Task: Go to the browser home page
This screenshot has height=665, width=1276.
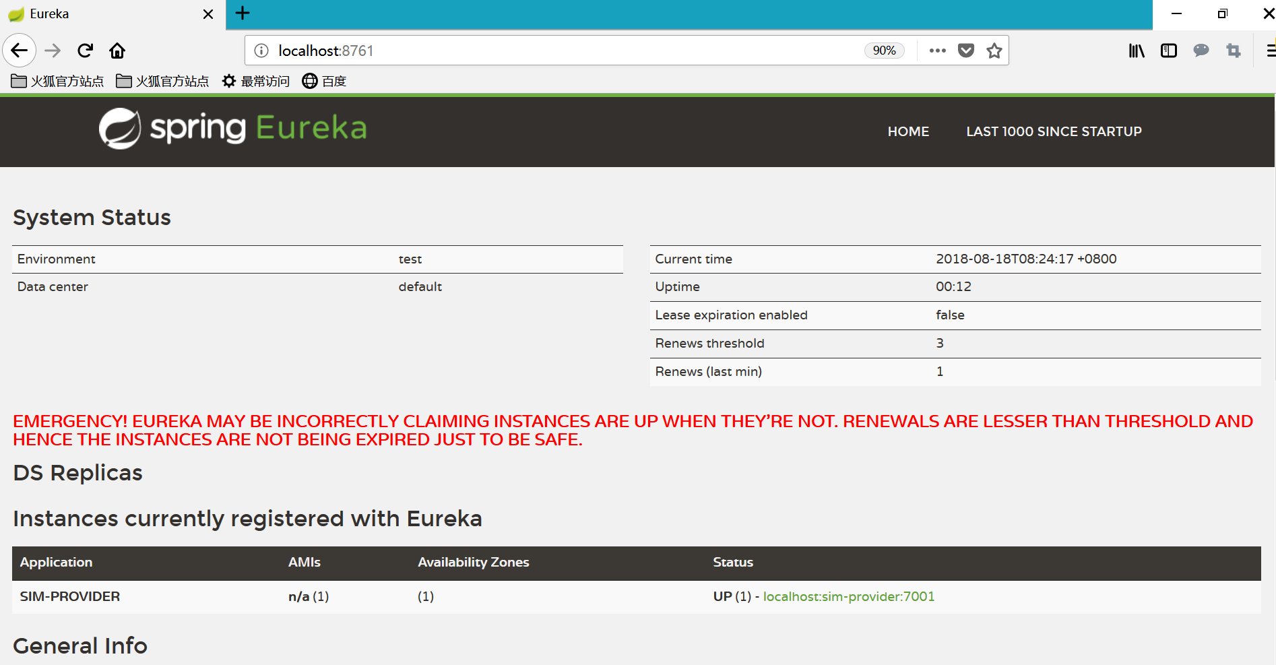Action: [117, 51]
